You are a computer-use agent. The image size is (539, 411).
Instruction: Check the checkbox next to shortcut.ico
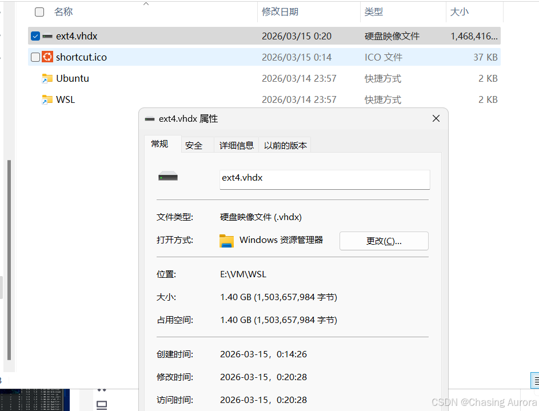pyautogui.click(x=35, y=57)
